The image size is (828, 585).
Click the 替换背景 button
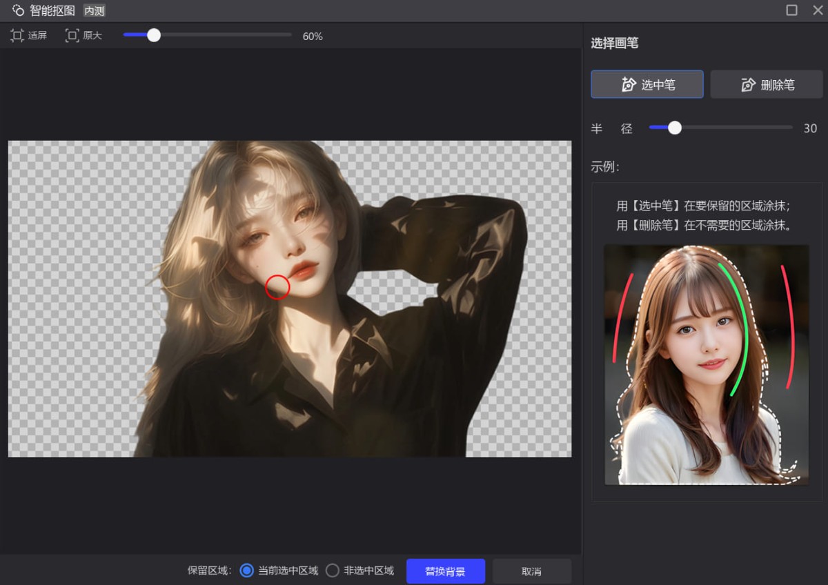[446, 571]
